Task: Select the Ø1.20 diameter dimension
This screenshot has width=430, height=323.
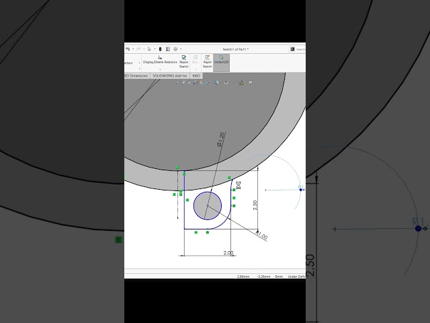Action: [221, 139]
